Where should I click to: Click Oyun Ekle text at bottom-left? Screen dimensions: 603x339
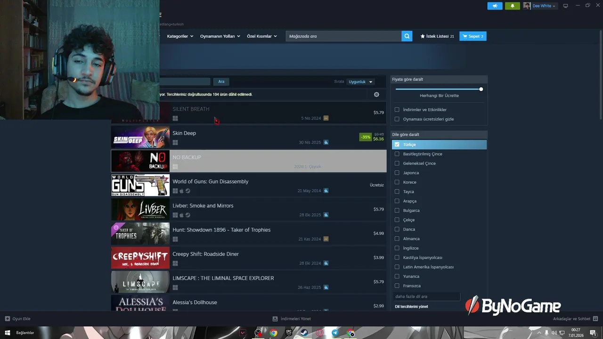[21, 319]
